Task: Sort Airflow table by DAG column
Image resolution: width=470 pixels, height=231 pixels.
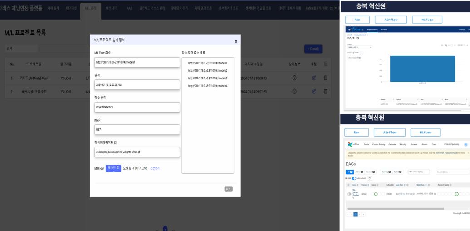Action: click(355, 185)
